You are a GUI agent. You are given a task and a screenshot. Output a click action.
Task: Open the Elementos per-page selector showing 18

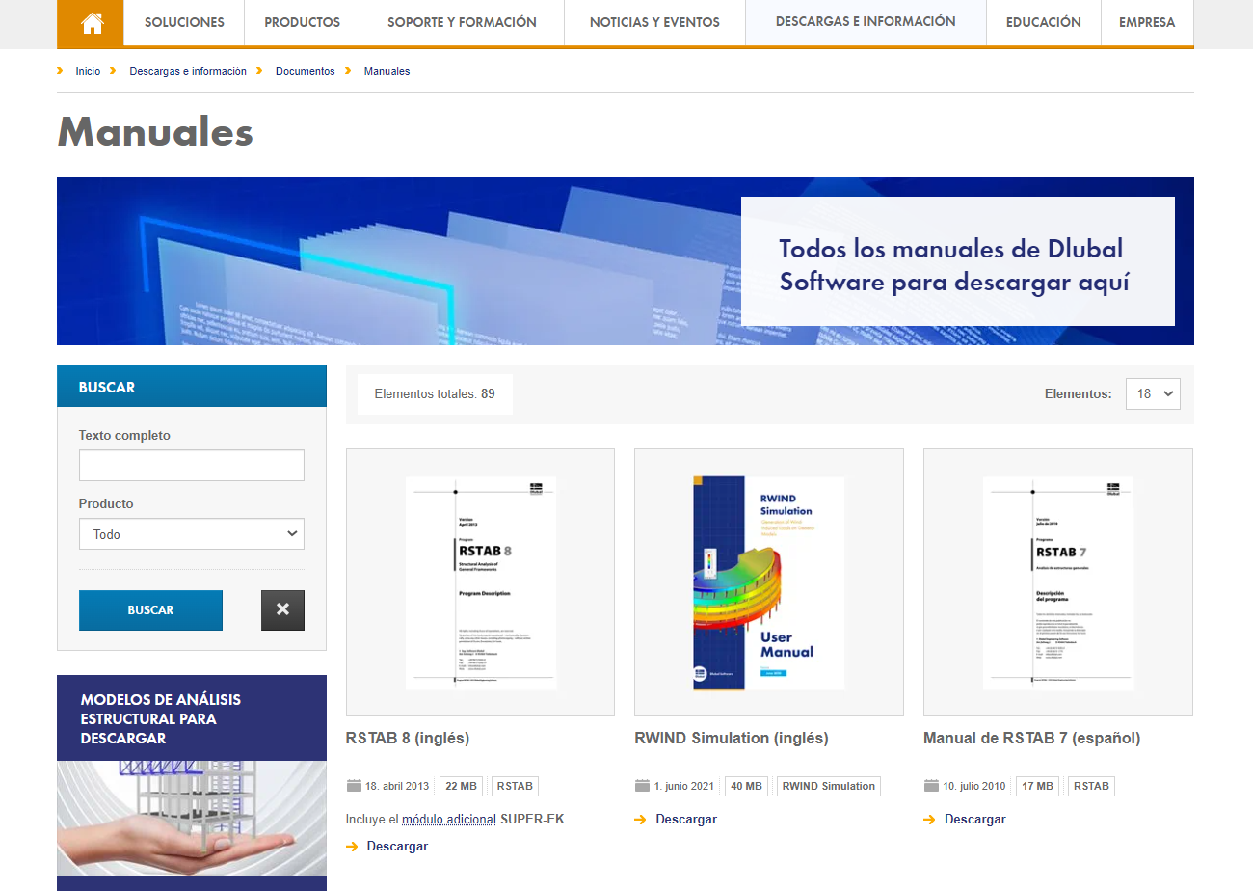coord(1153,393)
